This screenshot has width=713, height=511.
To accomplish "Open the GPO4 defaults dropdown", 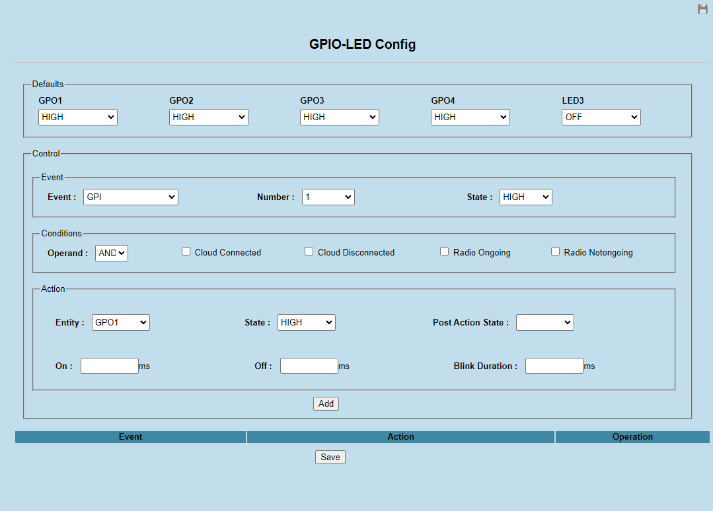I will click(x=470, y=117).
